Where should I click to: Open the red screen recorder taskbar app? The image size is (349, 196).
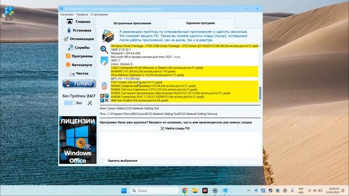205,191
